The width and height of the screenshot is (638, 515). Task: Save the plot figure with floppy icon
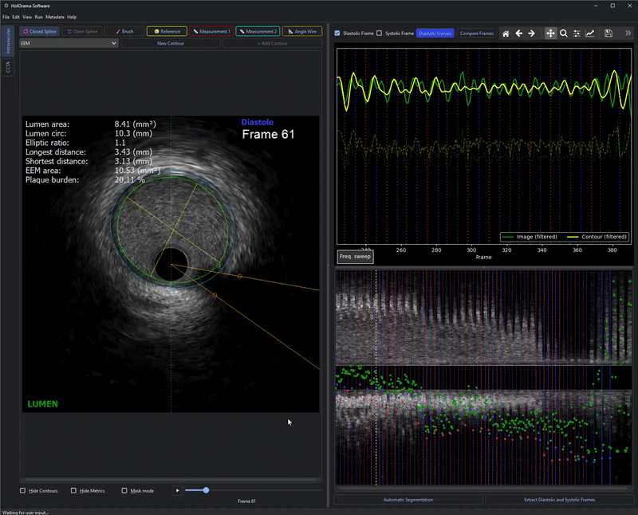608,33
